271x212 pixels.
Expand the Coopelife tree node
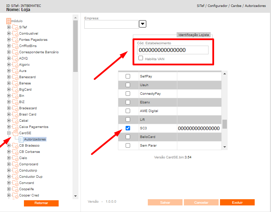[x=9, y=189]
